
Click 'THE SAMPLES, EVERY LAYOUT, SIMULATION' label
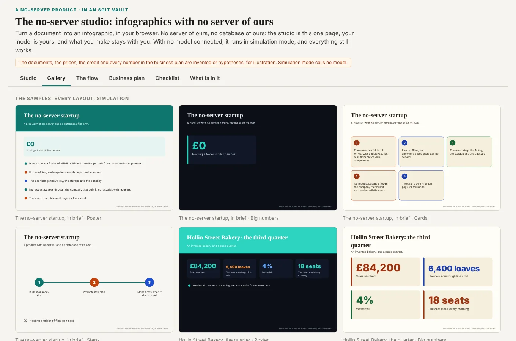pos(72,99)
